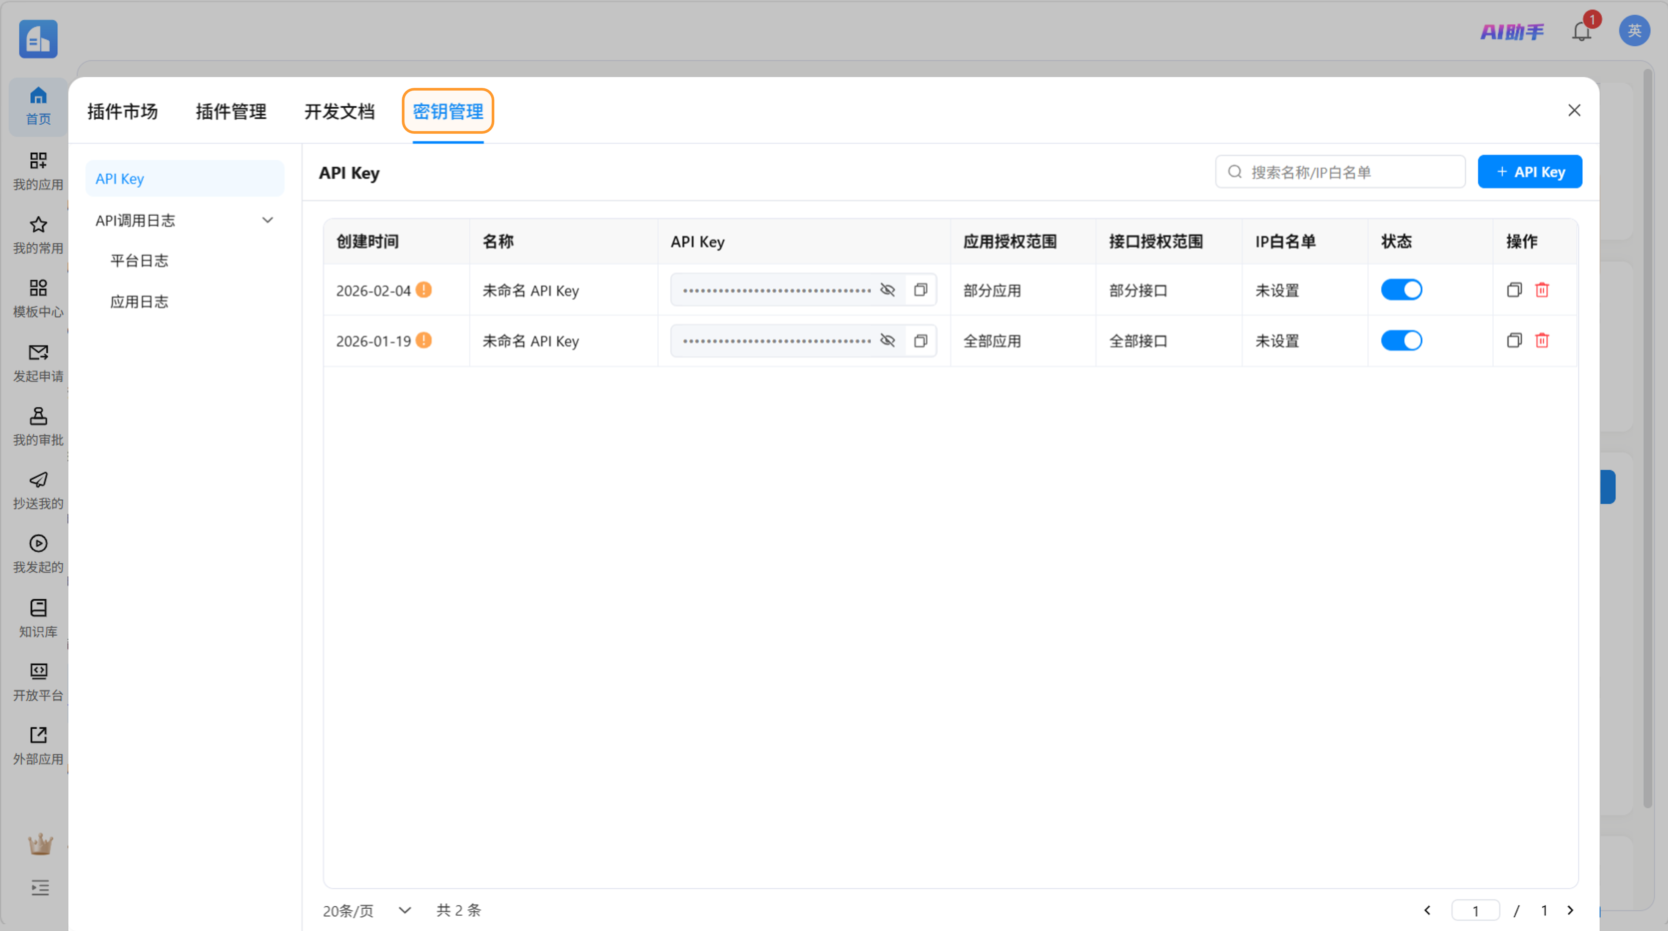
Task: Delete the 2026-02-04 API Key row
Action: (x=1542, y=289)
